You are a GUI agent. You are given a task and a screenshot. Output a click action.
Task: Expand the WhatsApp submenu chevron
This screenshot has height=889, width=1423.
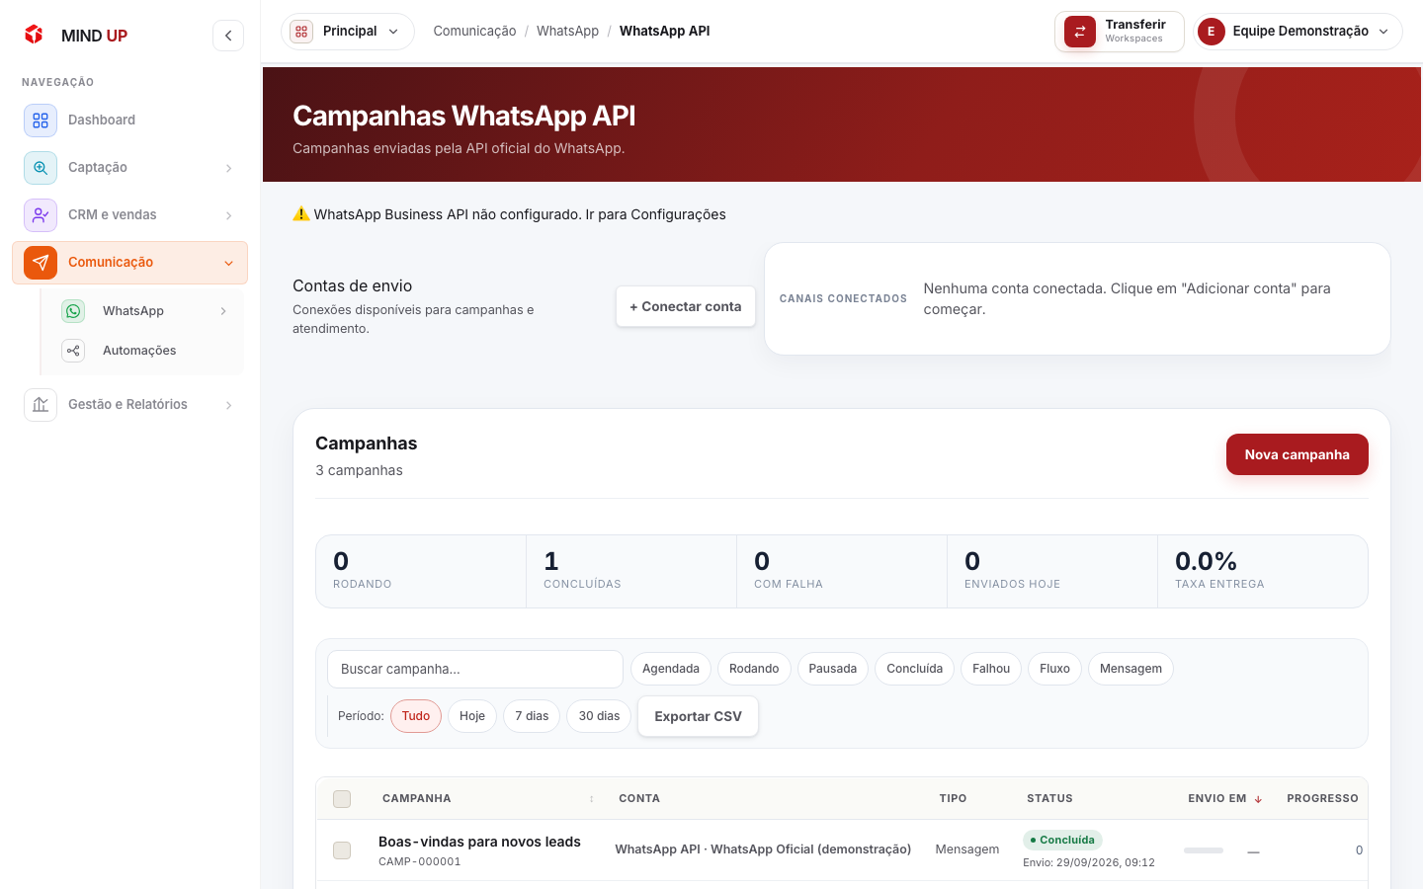223,311
